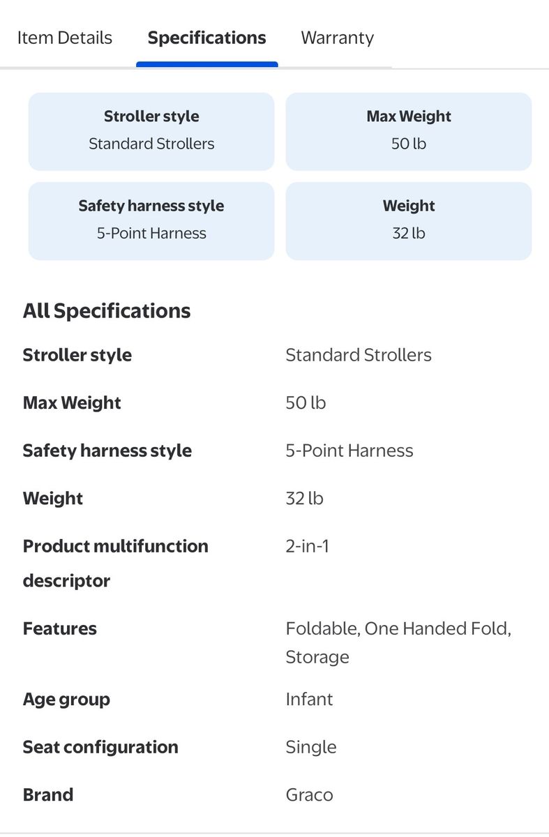Select the Specifications tab

(x=206, y=38)
